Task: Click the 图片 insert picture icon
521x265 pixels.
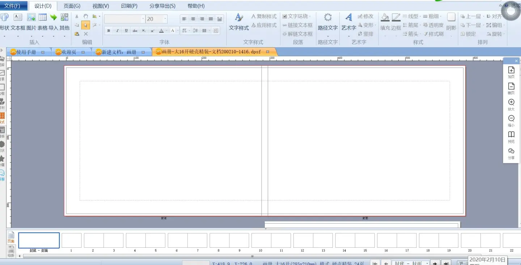Action: tap(31, 18)
